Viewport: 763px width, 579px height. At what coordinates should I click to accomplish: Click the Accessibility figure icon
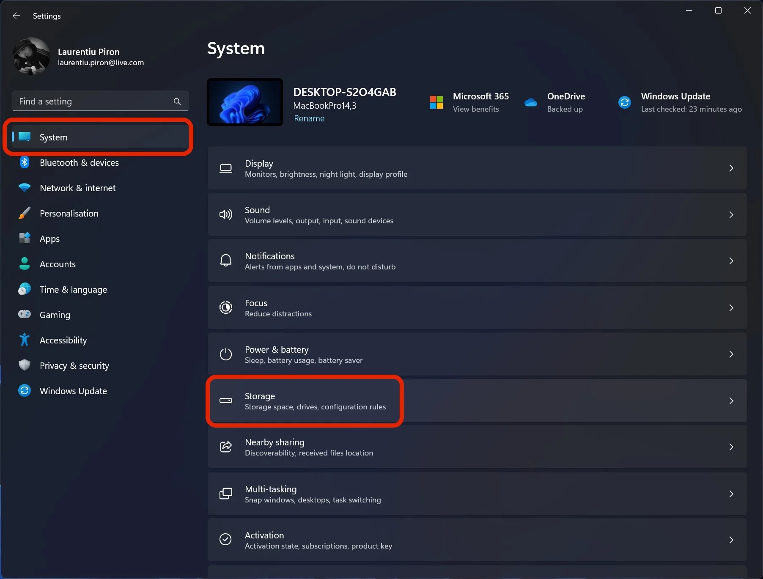tap(25, 340)
